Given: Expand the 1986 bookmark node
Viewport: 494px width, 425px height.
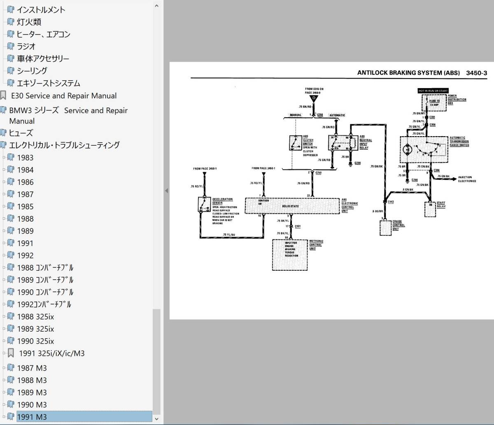Looking at the screenshot, I should point(4,182).
